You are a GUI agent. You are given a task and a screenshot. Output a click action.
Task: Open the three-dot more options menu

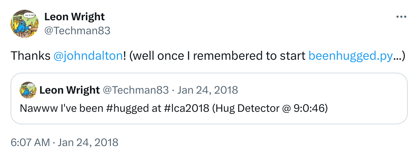click(x=401, y=17)
